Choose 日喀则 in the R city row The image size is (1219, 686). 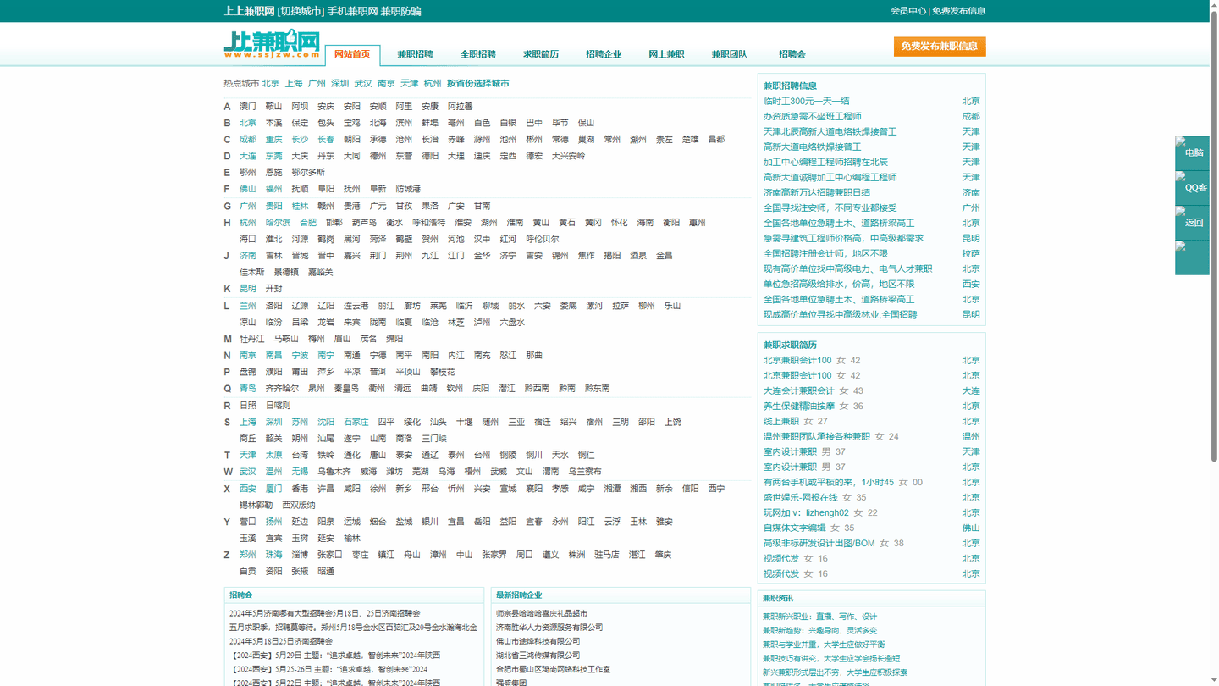pyautogui.click(x=278, y=406)
